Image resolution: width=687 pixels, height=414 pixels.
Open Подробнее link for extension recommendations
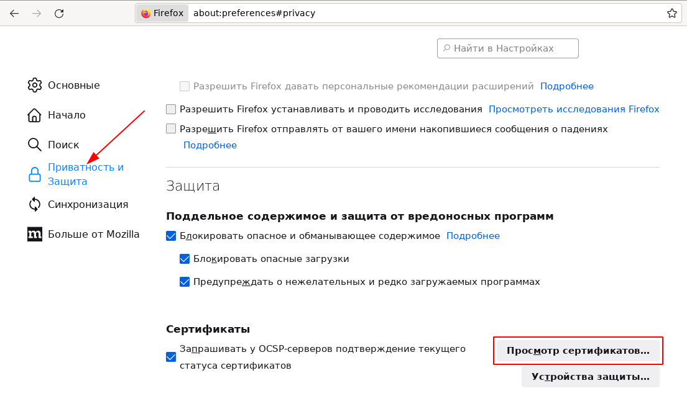(567, 86)
